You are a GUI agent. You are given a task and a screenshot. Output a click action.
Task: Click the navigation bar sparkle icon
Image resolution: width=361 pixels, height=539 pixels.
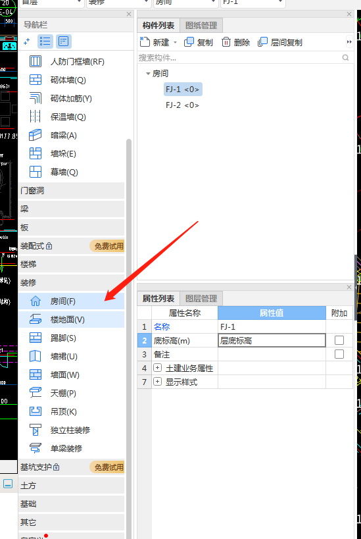point(26,41)
